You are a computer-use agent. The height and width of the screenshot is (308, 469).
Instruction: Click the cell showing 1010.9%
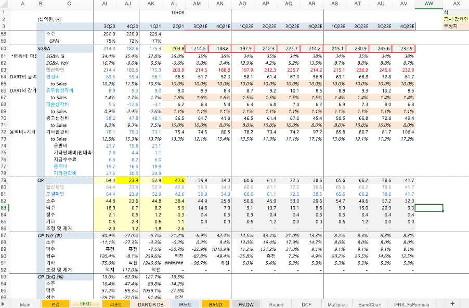coord(220,249)
